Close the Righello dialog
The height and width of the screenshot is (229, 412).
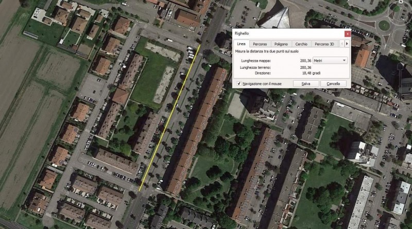(x=347, y=34)
